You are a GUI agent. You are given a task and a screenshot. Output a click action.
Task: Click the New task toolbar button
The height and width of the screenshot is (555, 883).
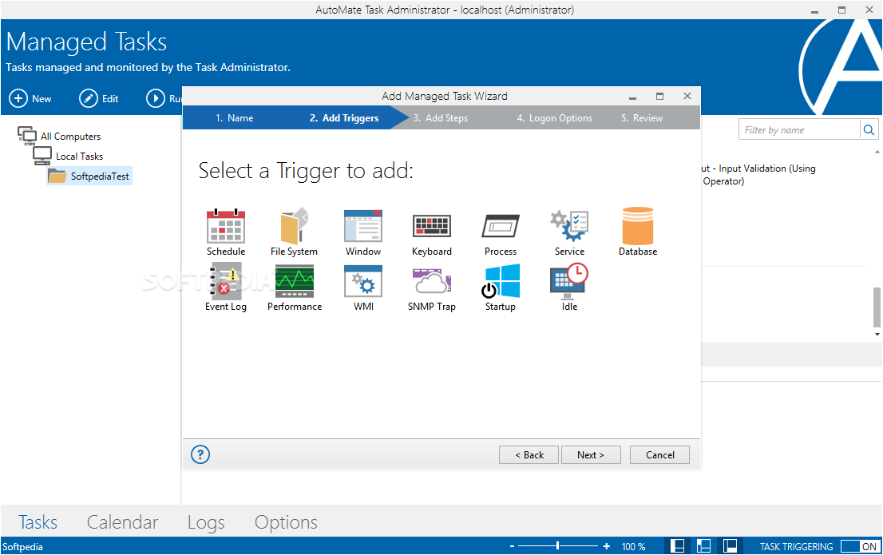point(30,98)
